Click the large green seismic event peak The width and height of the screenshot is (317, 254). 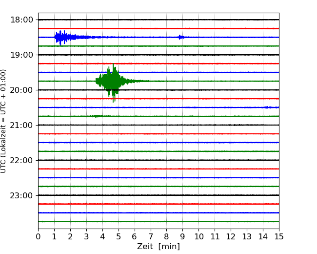pyautogui.click(x=114, y=82)
